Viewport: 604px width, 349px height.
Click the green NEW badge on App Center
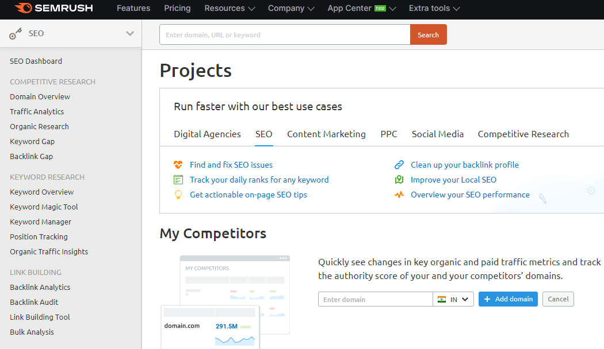[x=380, y=9]
